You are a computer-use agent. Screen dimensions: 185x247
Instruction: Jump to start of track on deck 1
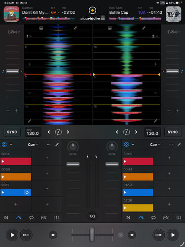pyautogui.click(x=6, y=218)
